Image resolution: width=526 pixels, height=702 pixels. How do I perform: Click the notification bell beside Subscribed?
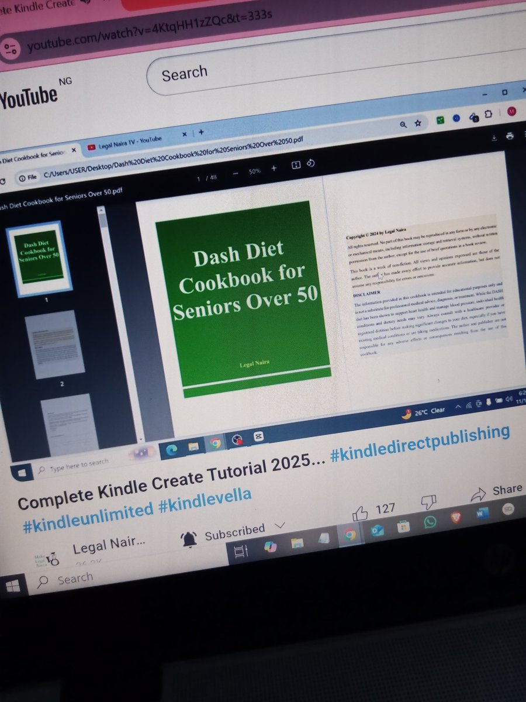(x=189, y=539)
